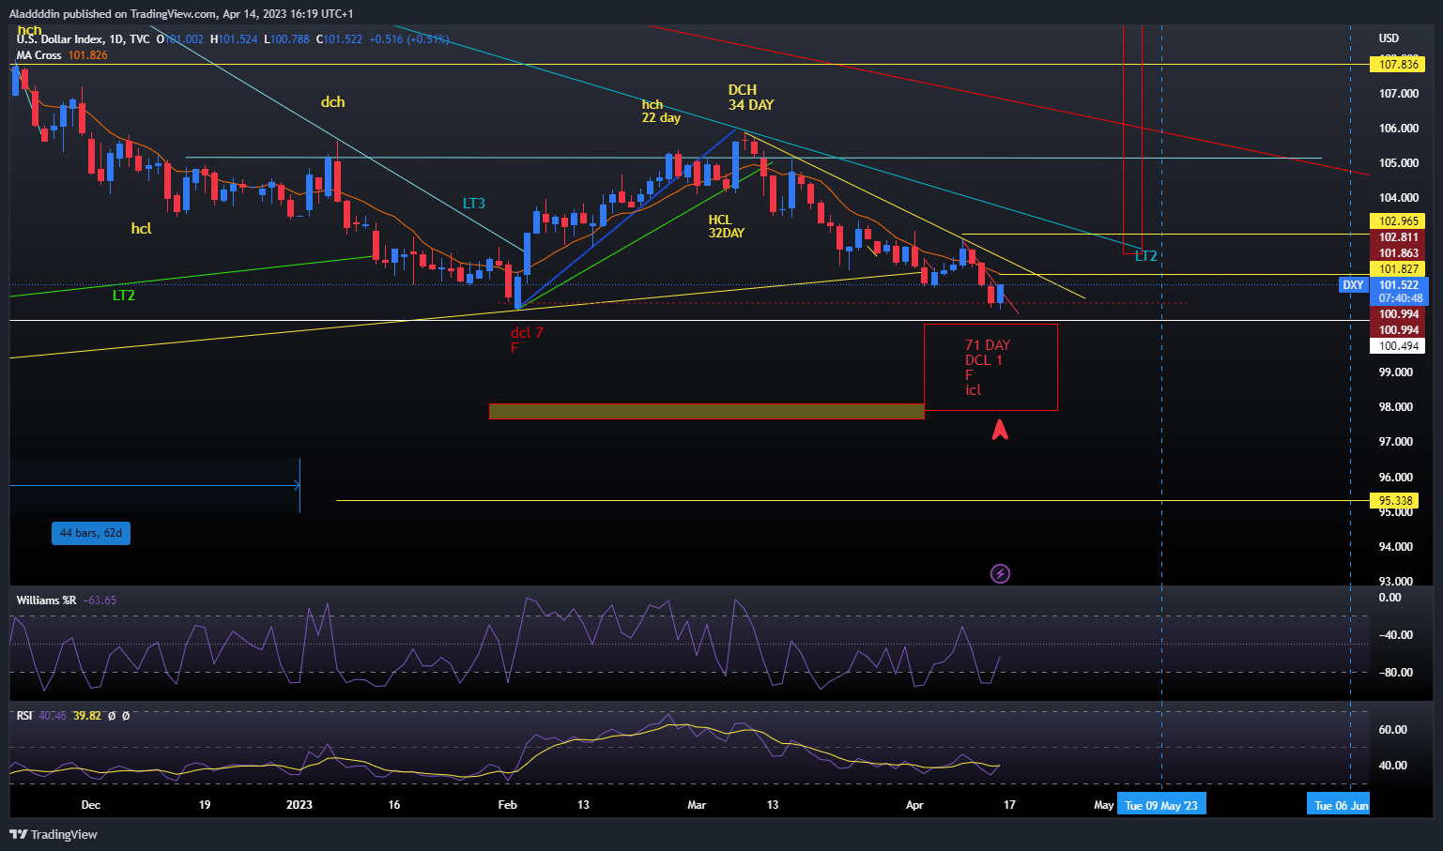
Task: Select the red upward arrow marker
Action: click(x=1000, y=430)
